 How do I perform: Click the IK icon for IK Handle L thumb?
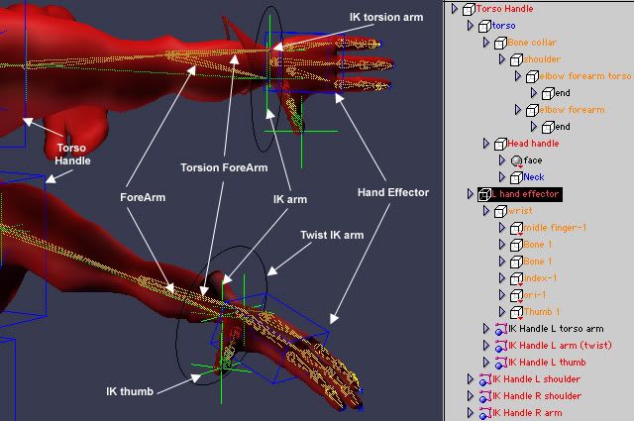click(499, 363)
